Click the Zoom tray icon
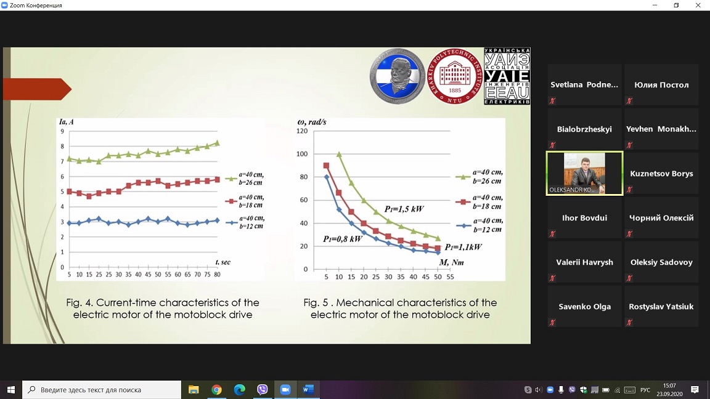The image size is (710, 399). click(550, 390)
